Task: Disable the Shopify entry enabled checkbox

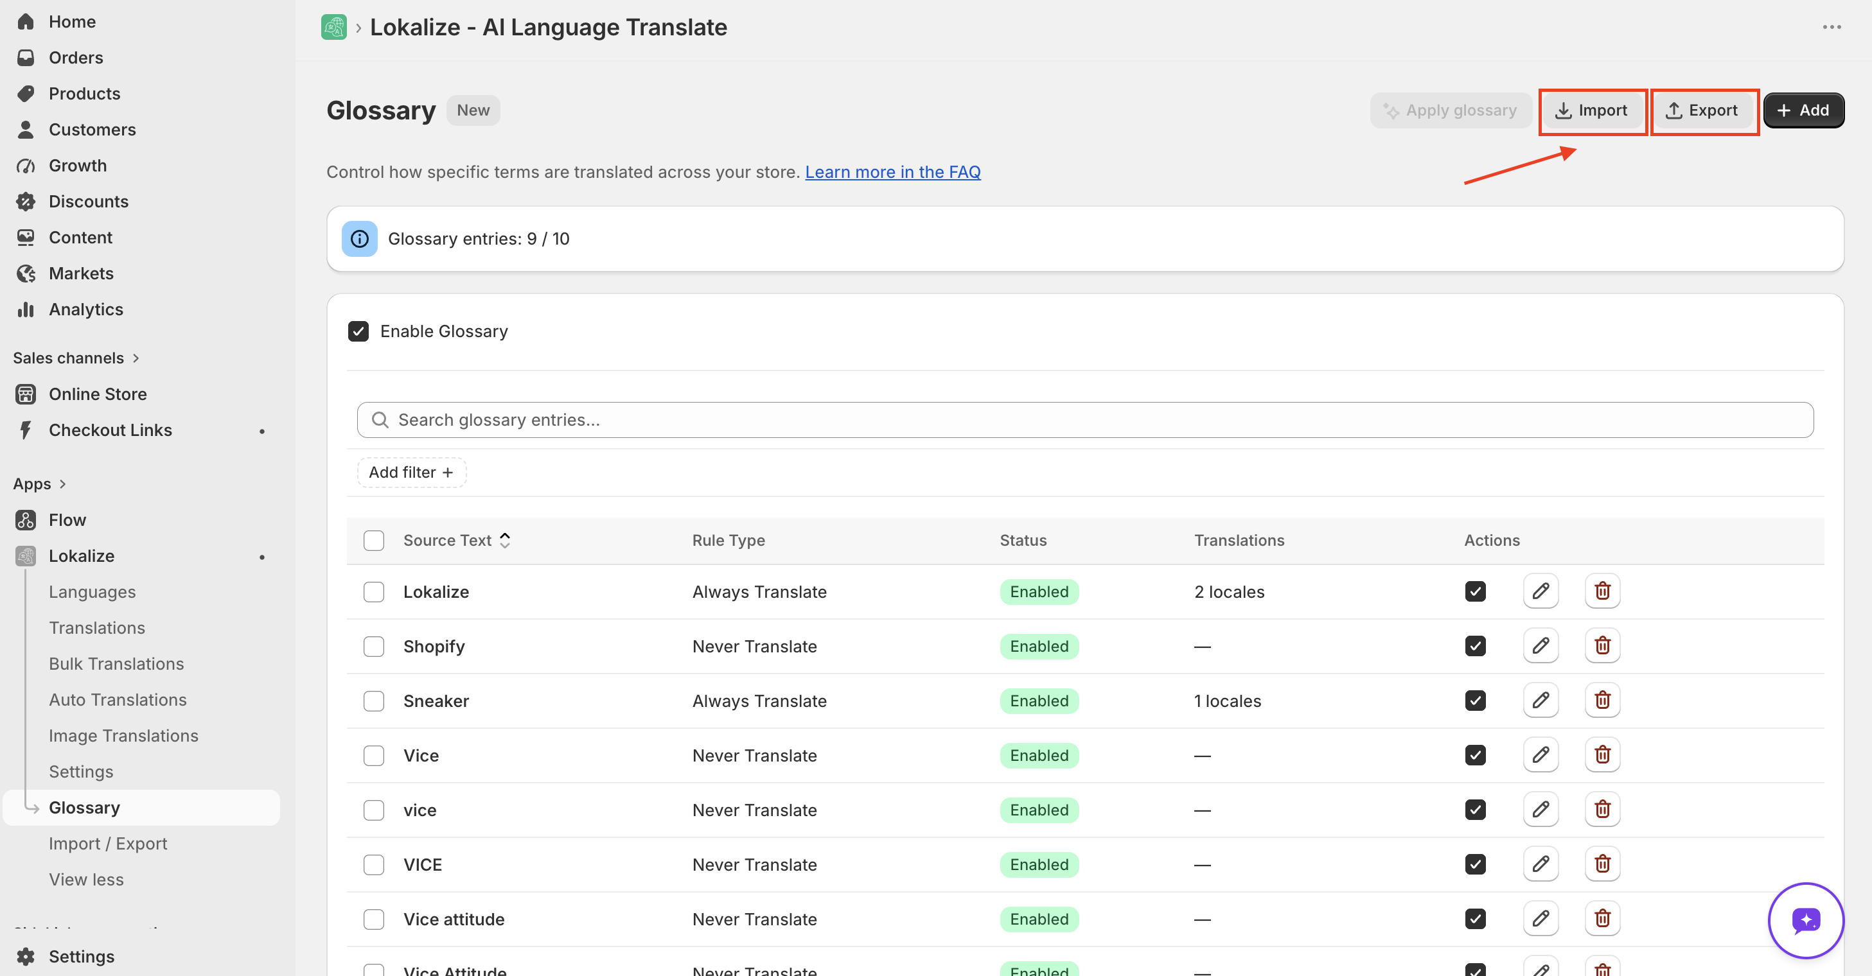Action: [1475, 645]
